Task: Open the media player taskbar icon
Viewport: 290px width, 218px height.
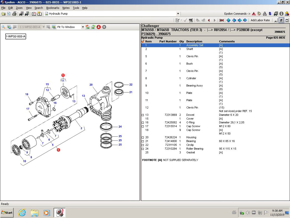Action: [x=47, y=213]
